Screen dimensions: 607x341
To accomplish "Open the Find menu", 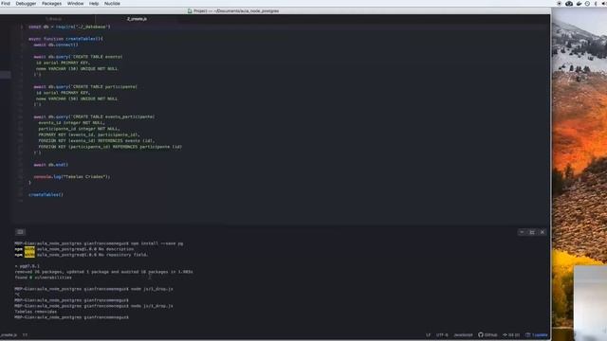I will point(6,4).
